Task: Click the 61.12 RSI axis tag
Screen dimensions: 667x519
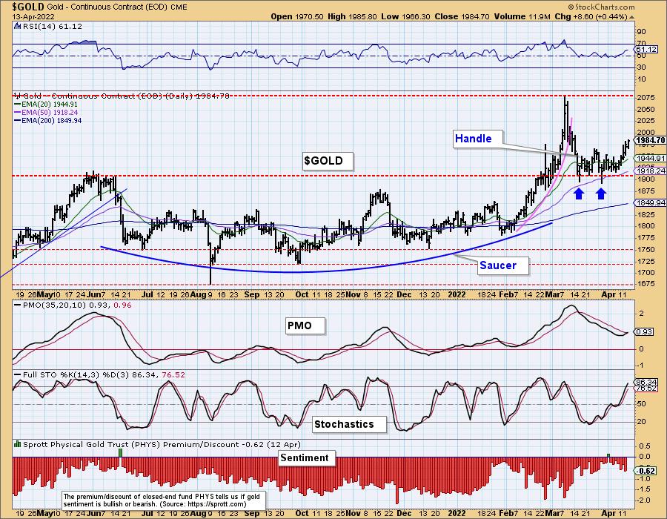Action: coord(646,50)
